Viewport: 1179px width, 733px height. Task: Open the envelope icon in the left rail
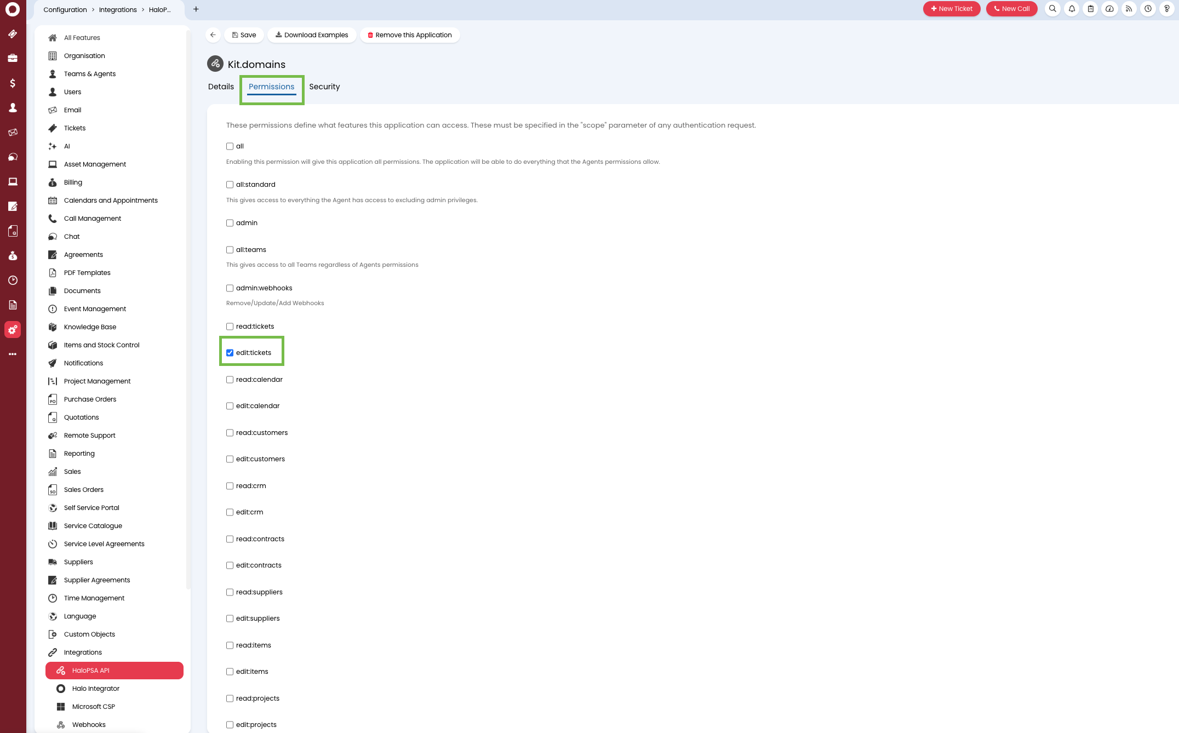click(13, 132)
